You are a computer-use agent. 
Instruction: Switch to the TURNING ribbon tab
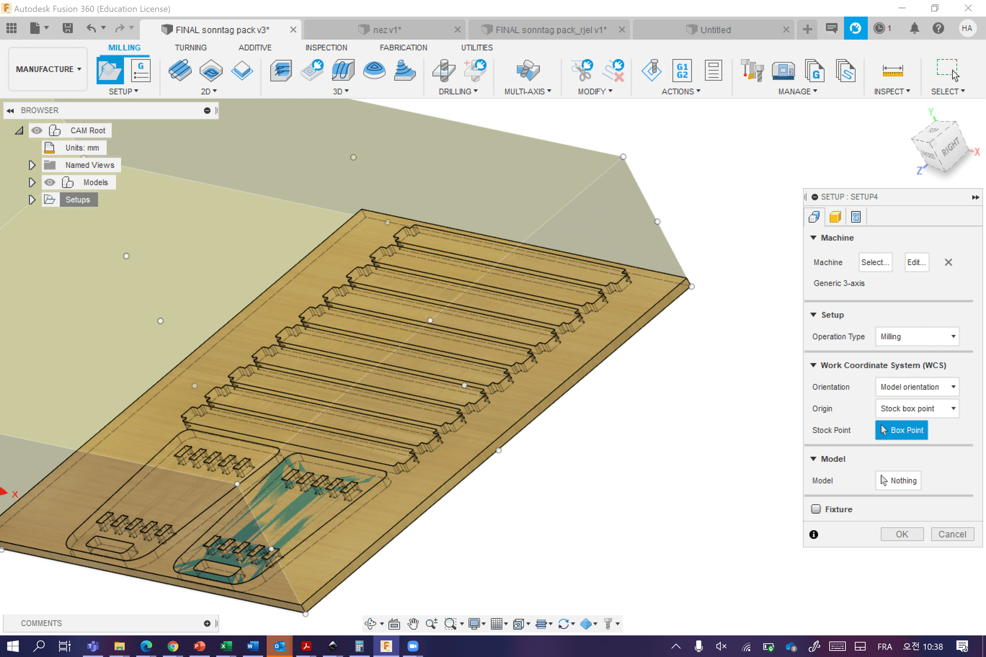190,47
